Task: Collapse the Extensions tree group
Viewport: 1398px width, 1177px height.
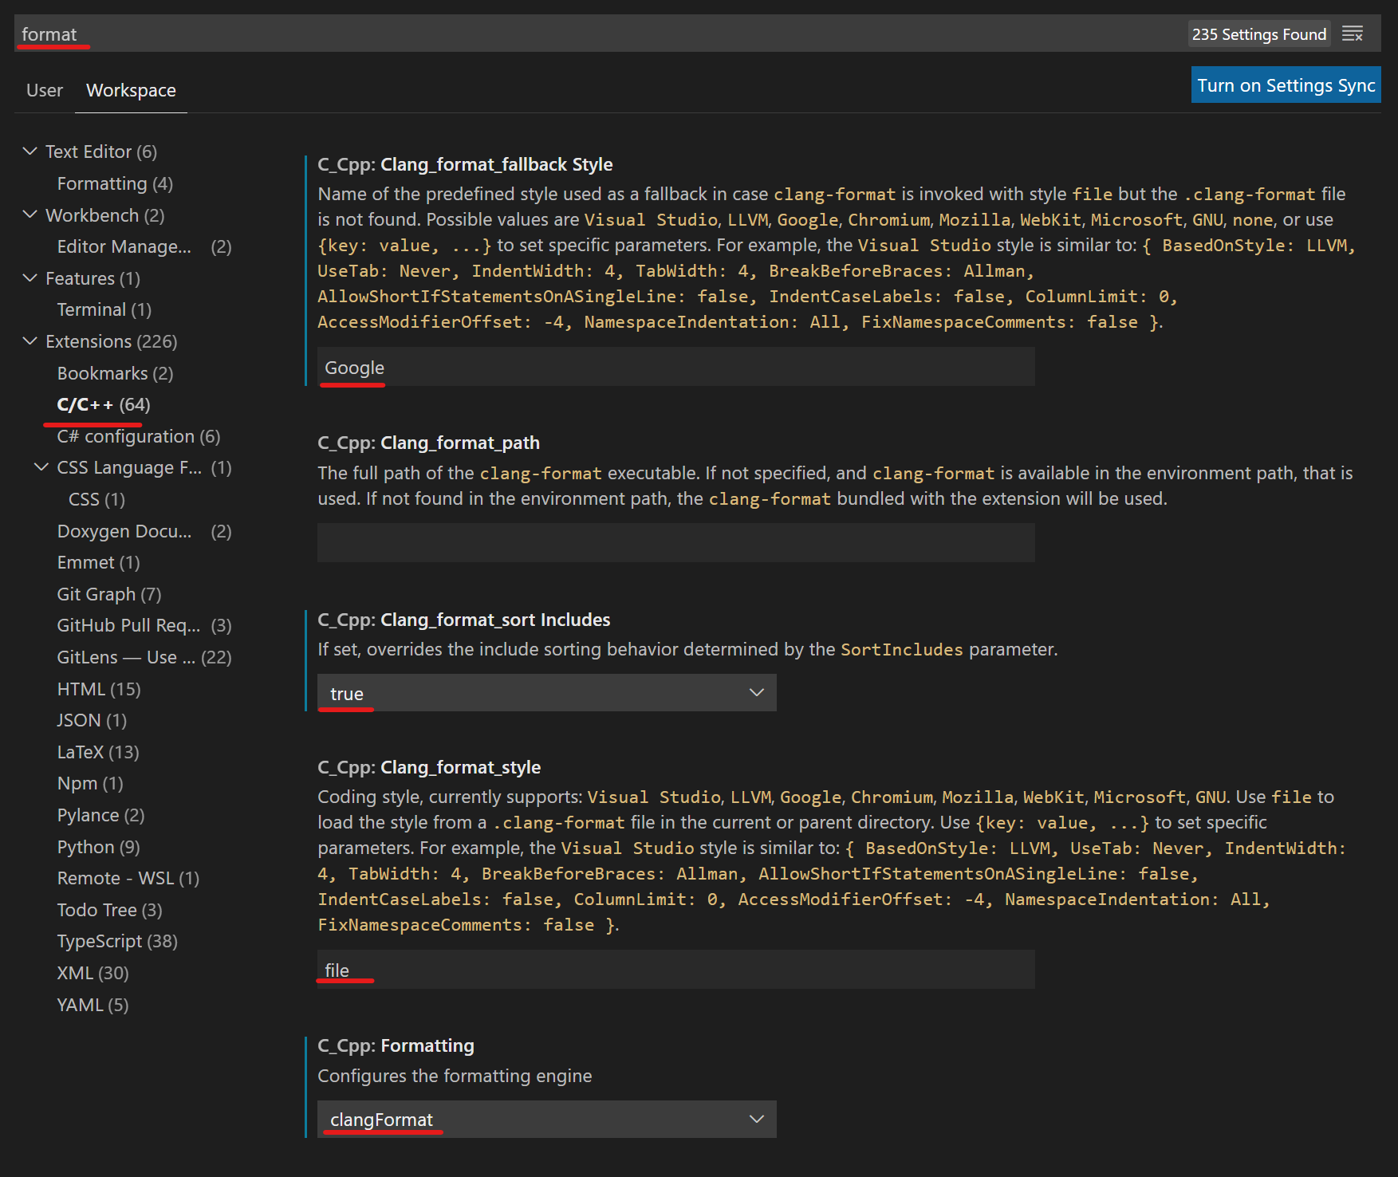Action: click(30, 341)
